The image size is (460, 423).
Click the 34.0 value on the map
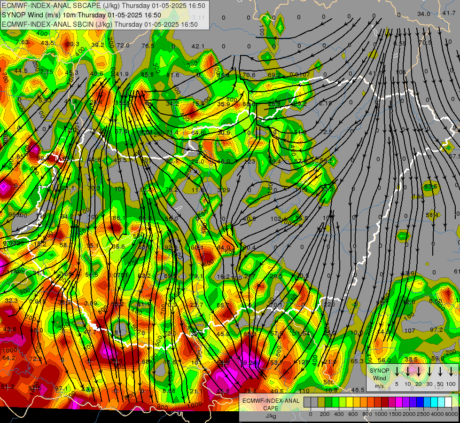click(424, 14)
